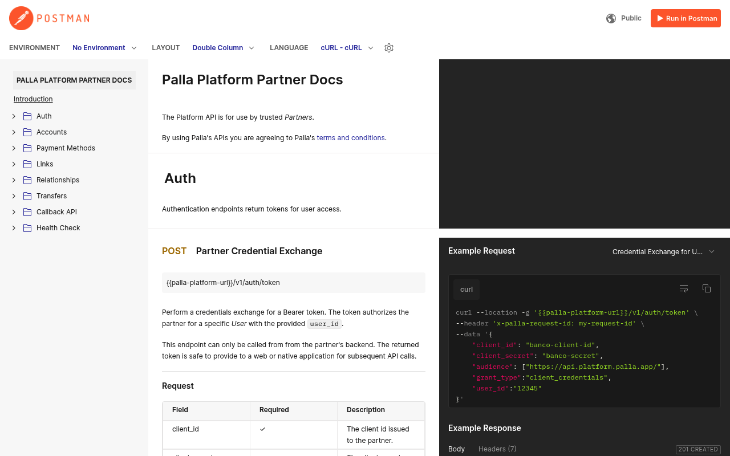Click the client_id required checkmark
The image size is (730, 456).
(262, 429)
